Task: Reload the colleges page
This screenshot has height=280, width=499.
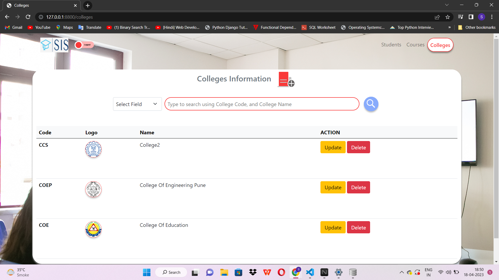Action: pyautogui.click(x=28, y=17)
